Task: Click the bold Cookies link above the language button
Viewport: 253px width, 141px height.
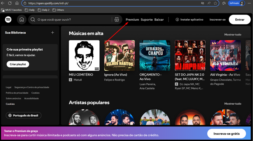Action: pos(10,104)
